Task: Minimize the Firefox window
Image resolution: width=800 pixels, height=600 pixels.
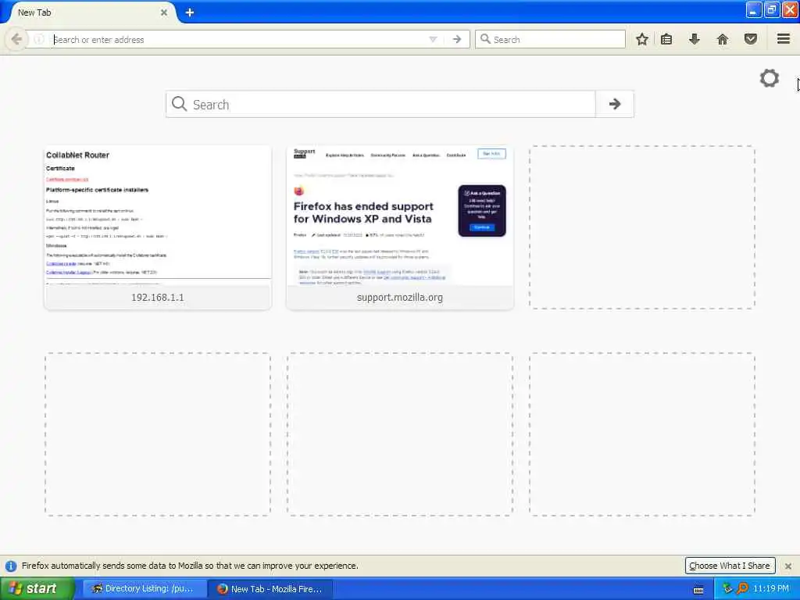Action: click(754, 10)
